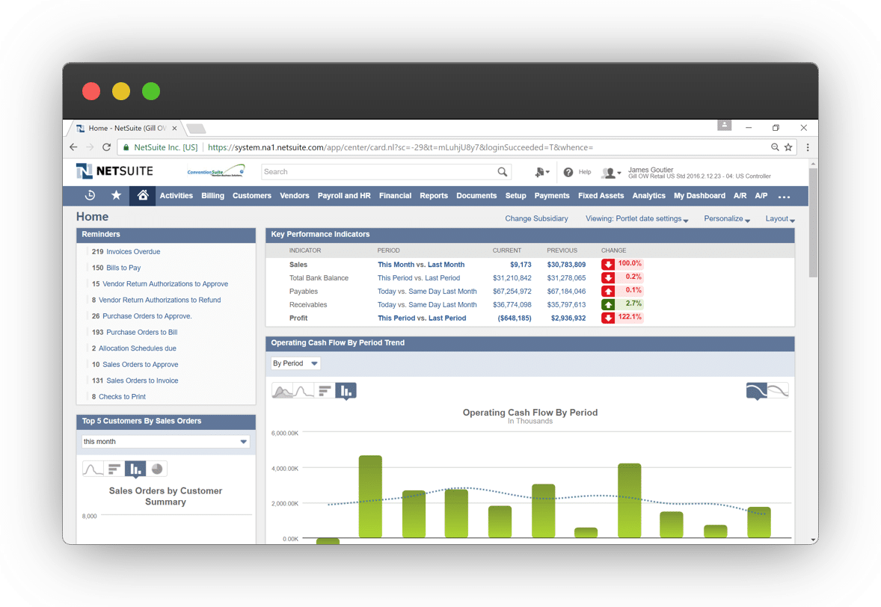The width and height of the screenshot is (881, 607).
Task: Switch cash flow chart to horizontal bar view
Action: tap(325, 391)
